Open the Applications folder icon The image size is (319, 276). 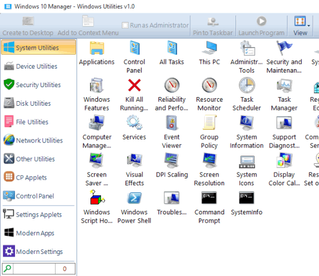point(97,48)
